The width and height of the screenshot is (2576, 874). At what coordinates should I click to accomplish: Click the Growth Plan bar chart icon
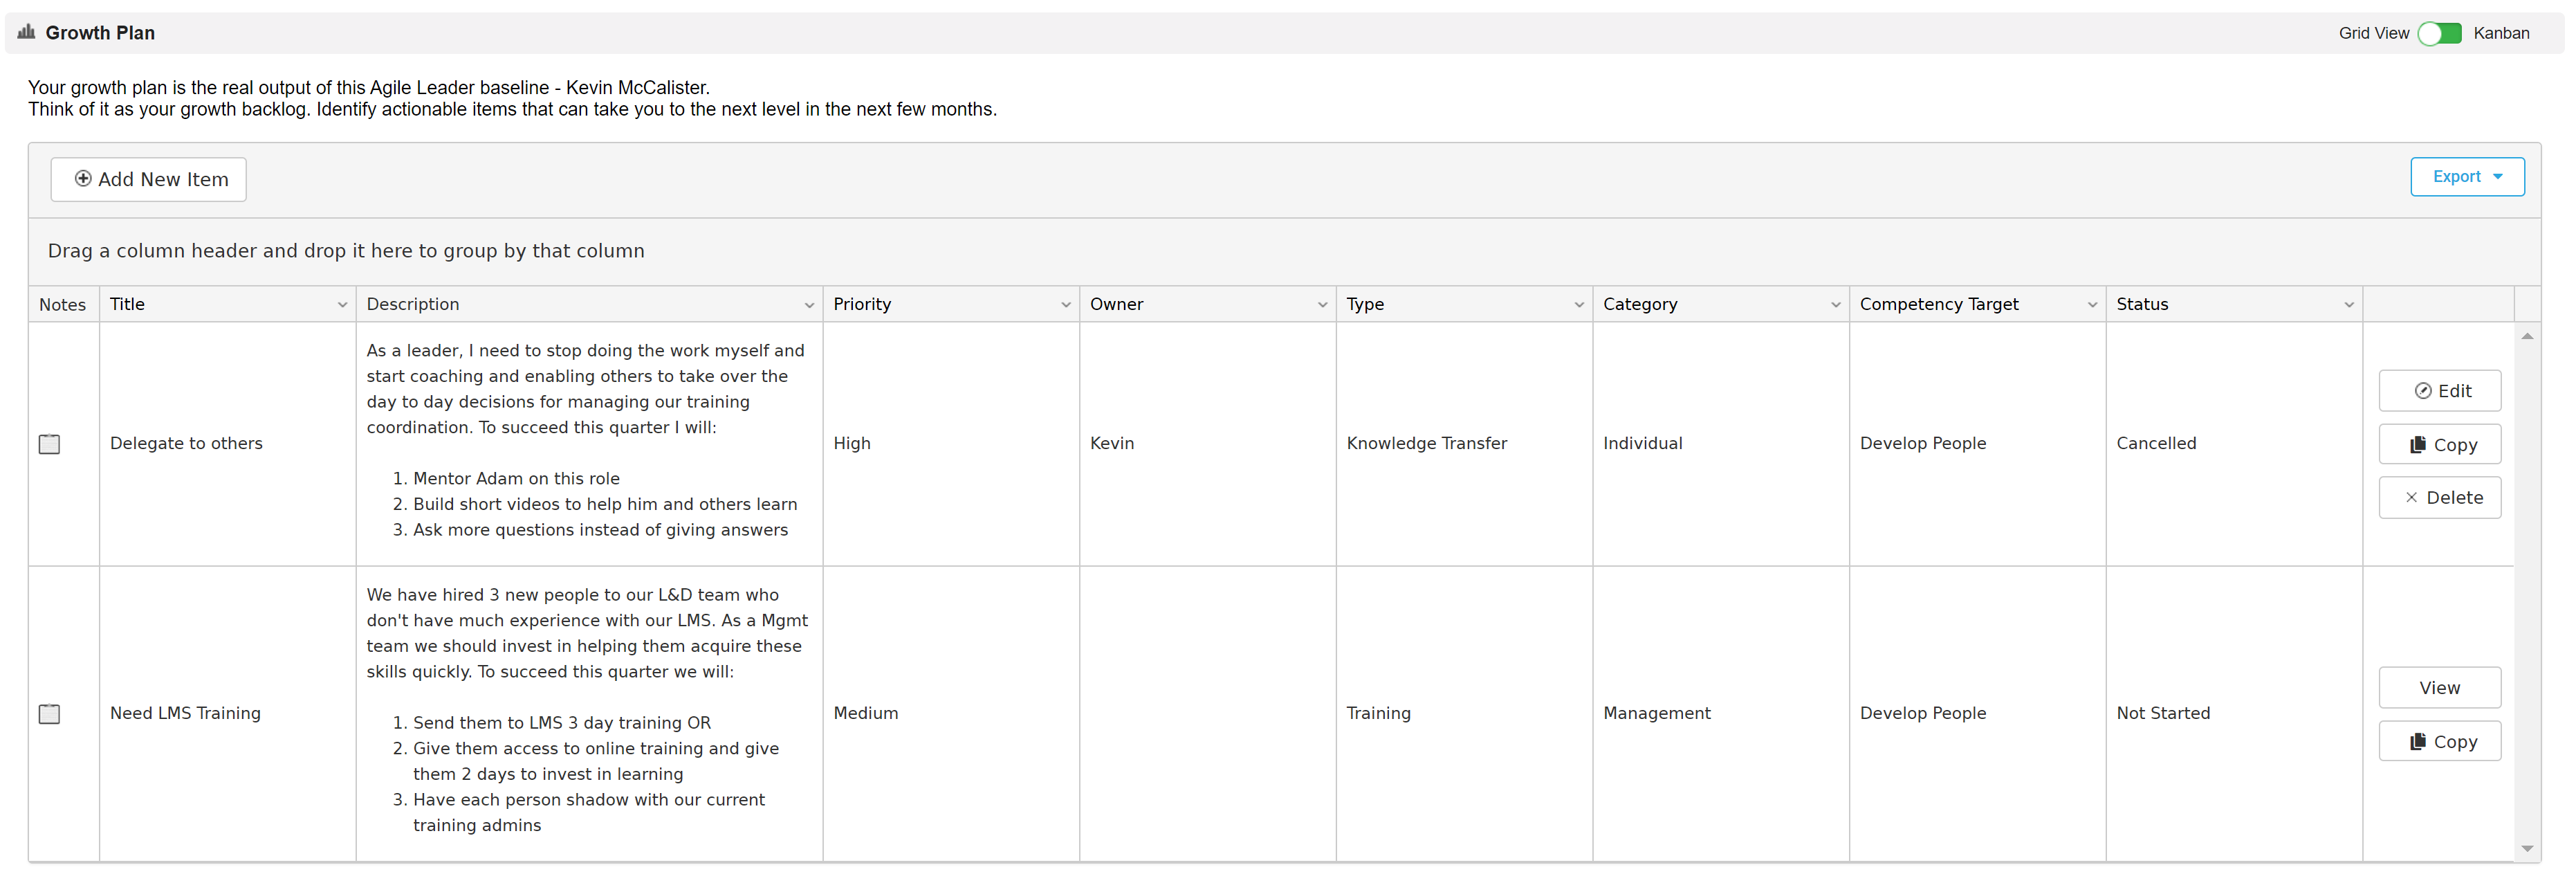[x=26, y=32]
